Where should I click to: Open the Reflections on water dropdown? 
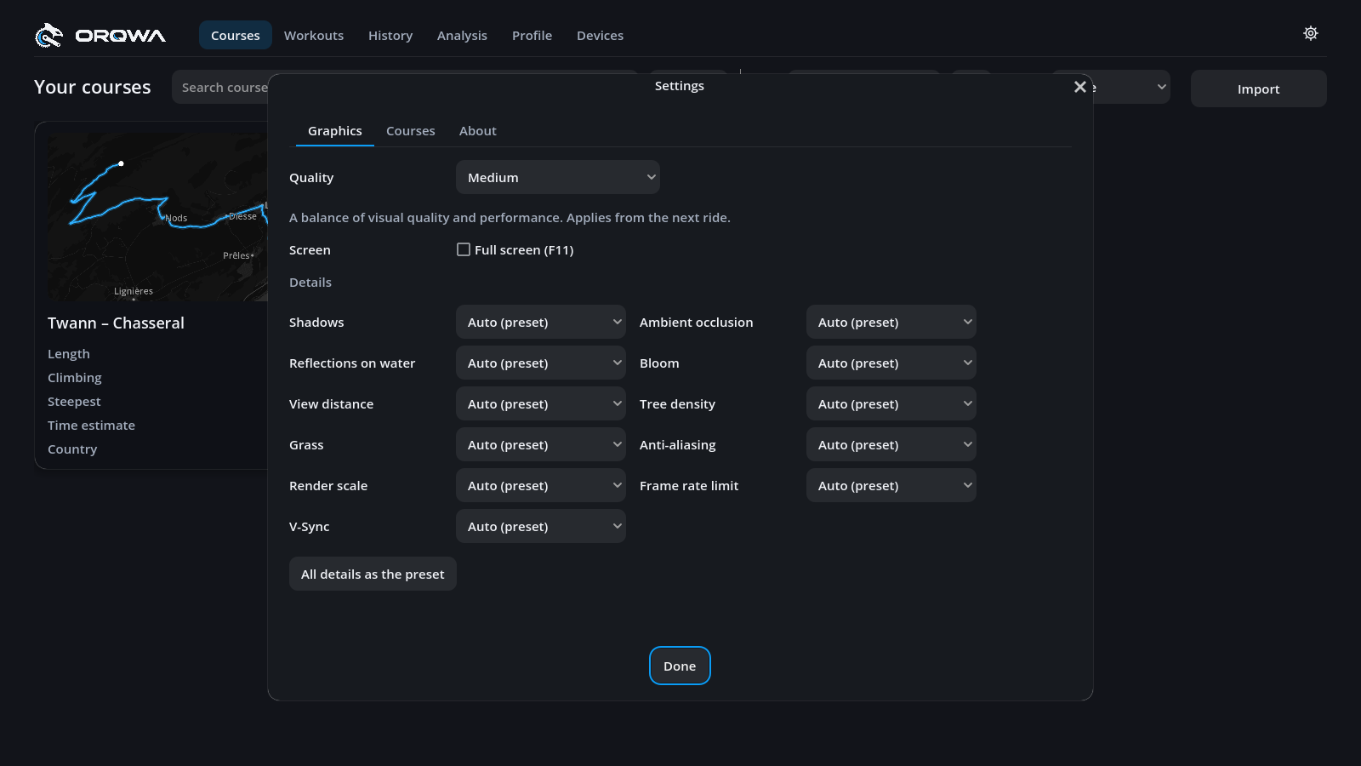pyautogui.click(x=541, y=363)
